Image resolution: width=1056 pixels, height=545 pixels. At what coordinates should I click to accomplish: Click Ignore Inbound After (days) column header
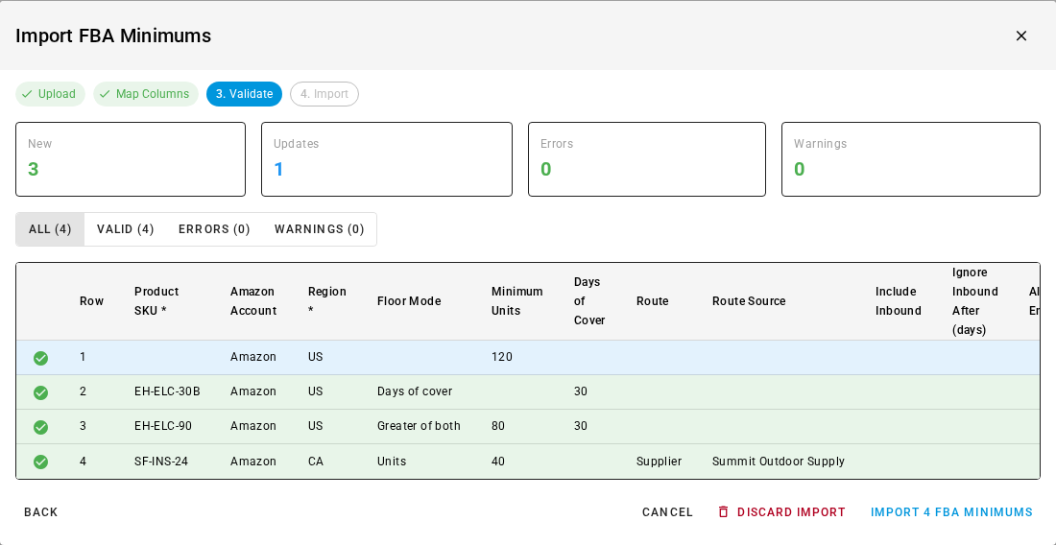[x=975, y=301]
